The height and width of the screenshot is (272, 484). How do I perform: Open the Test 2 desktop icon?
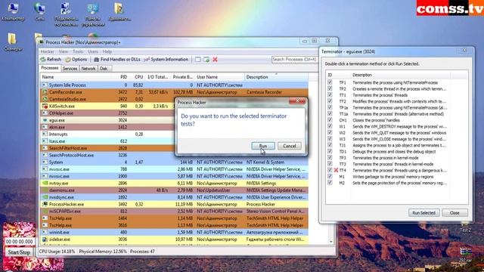click(x=465, y=227)
